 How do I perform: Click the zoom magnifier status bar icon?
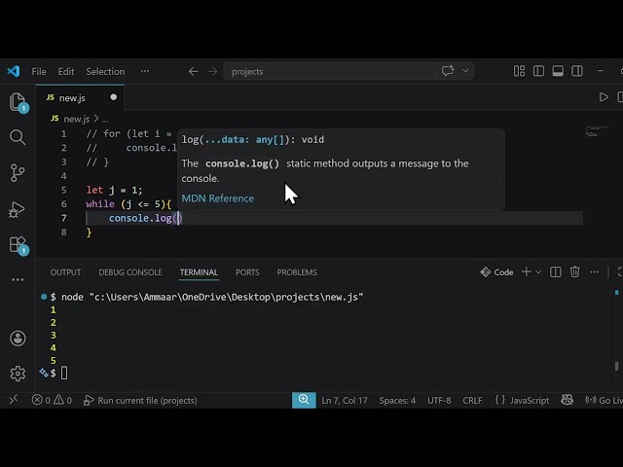(304, 400)
